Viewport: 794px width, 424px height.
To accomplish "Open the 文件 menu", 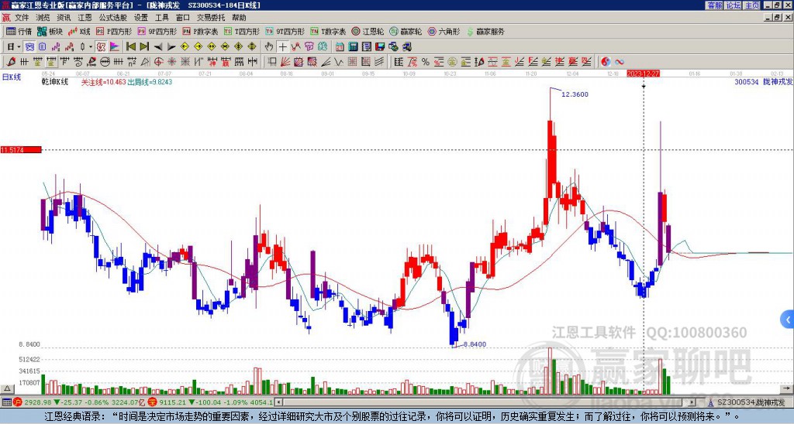I will coord(22,18).
